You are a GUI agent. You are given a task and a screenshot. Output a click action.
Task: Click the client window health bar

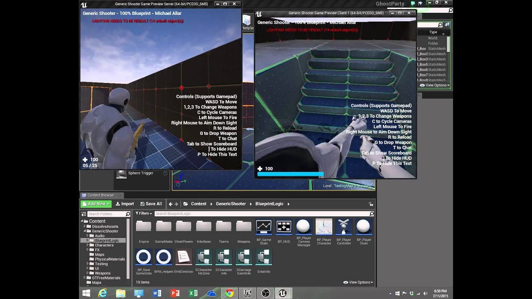point(290,174)
